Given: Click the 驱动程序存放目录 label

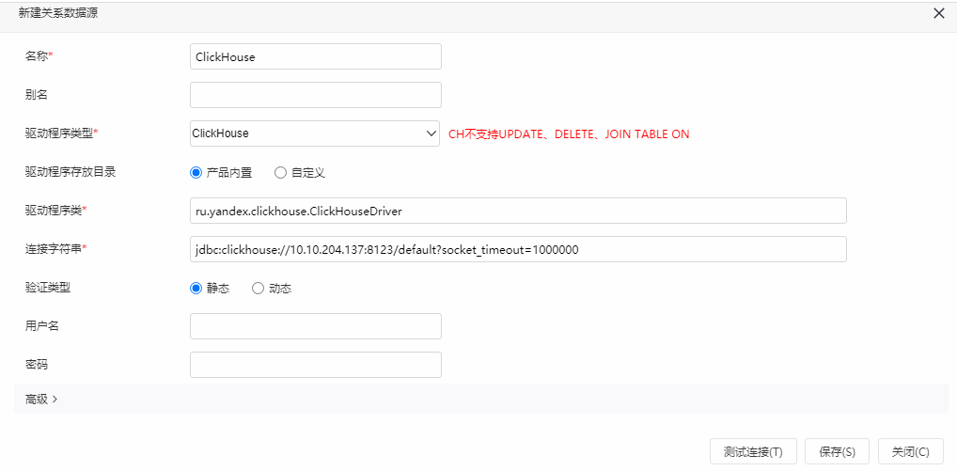Looking at the screenshot, I should click(x=71, y=172).
